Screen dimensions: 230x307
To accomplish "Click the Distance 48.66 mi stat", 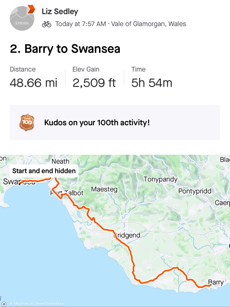I will (x=33, y=78).
